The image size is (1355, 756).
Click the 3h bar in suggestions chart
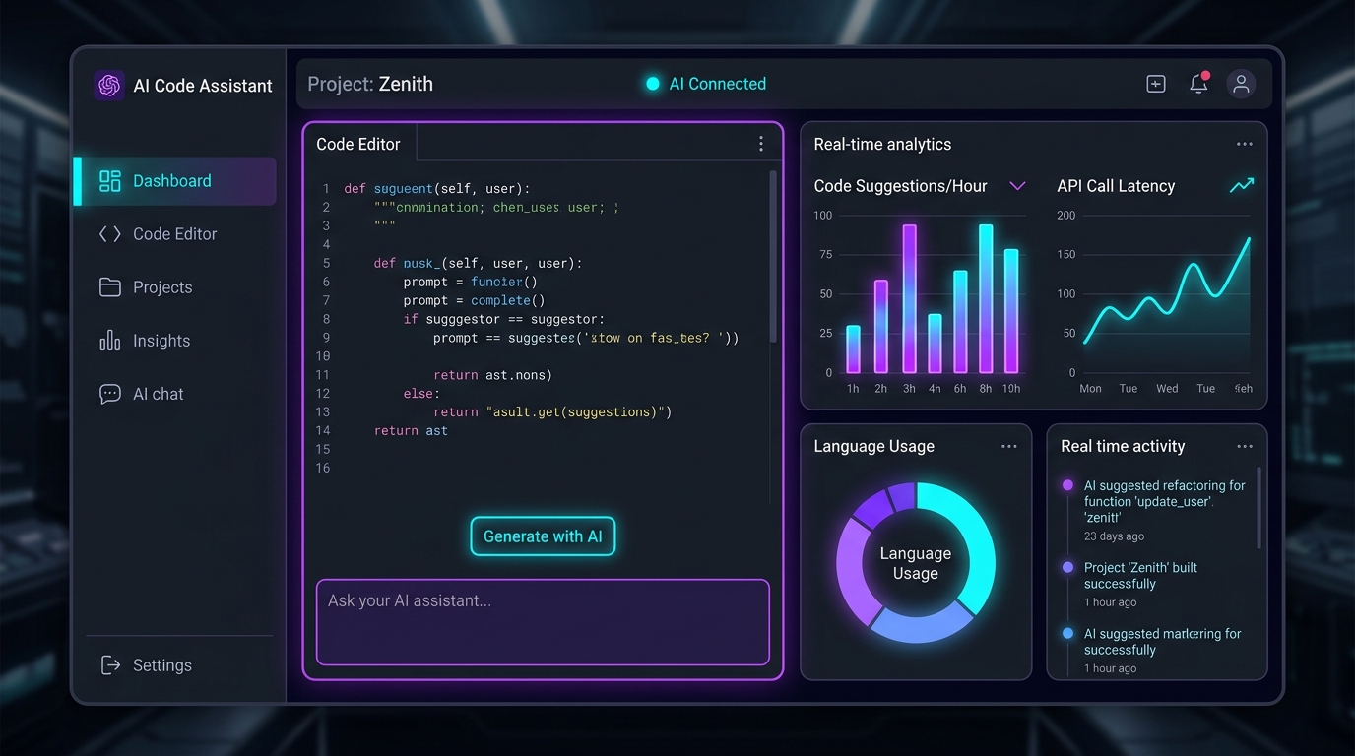(x=909, y=299)
